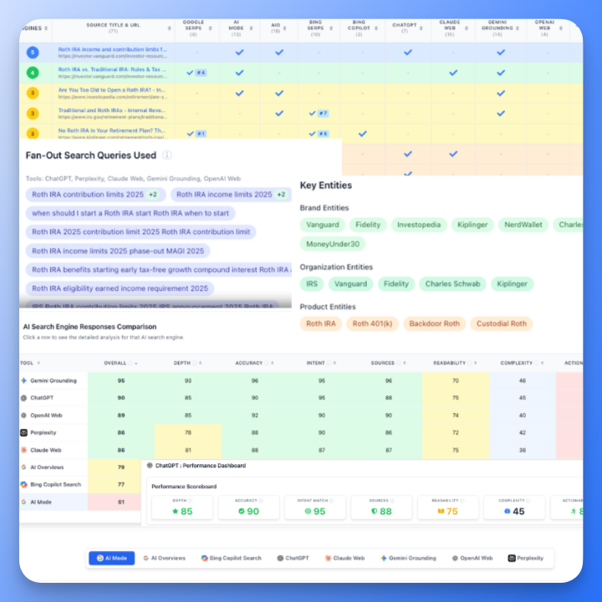Sort the Gemini Grounding column header
Image resolution: width=602 pixels, height=602 pixels.
tap(518, 28)
